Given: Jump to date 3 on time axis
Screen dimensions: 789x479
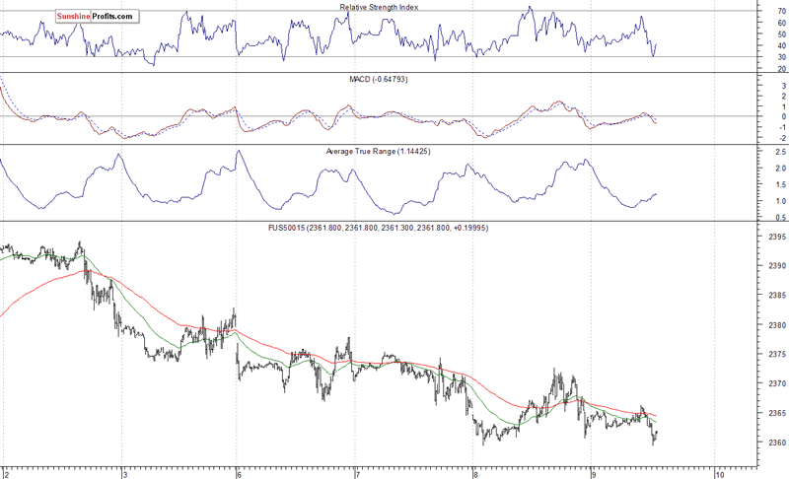Looking at the screenshot, I should 122,472.
